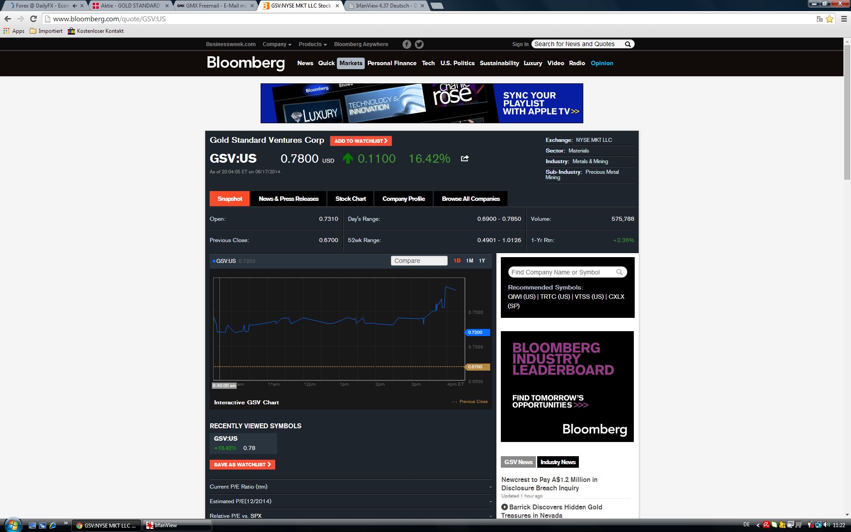Open the Stock Chart tab
Viewport: 851px width, 532px height.
tap(350, 199)
